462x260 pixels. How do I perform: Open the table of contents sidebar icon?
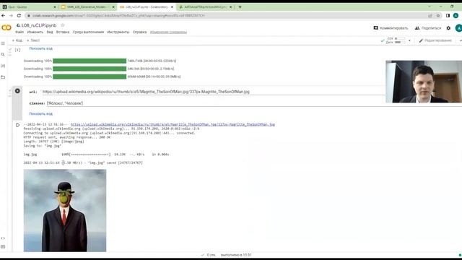coord(3,43)
